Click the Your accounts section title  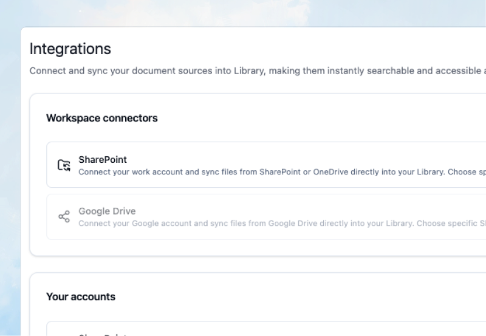(81, 297)
